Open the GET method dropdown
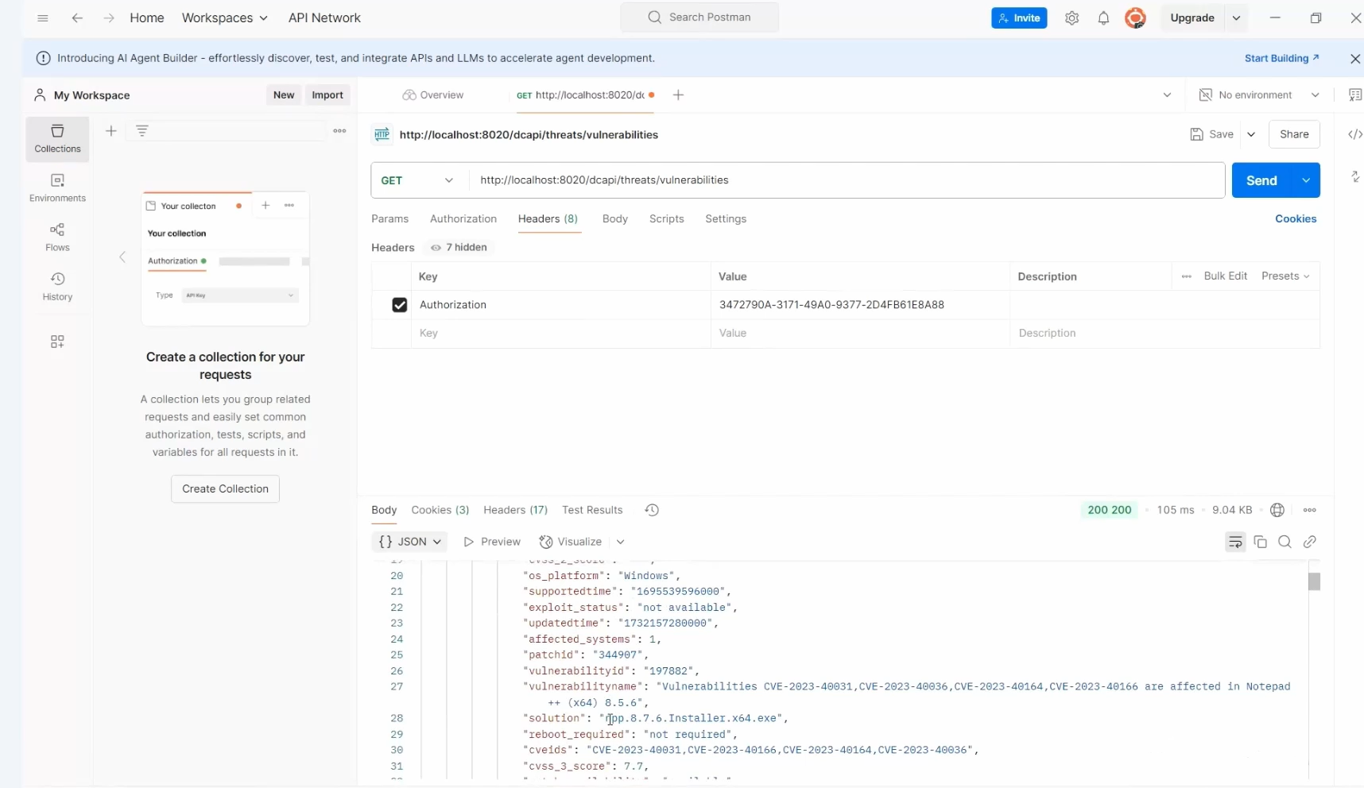The width and height of the screenshot is (1364, 788). click(418, 180)
